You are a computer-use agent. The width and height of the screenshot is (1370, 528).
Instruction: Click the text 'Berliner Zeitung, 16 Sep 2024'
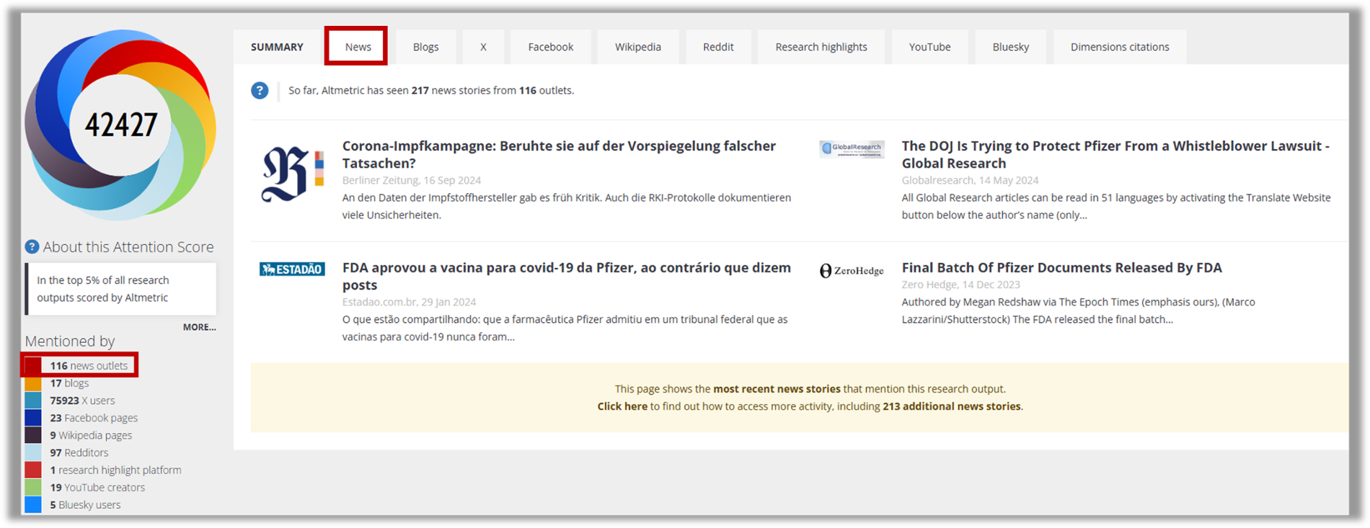pos(411,180)
